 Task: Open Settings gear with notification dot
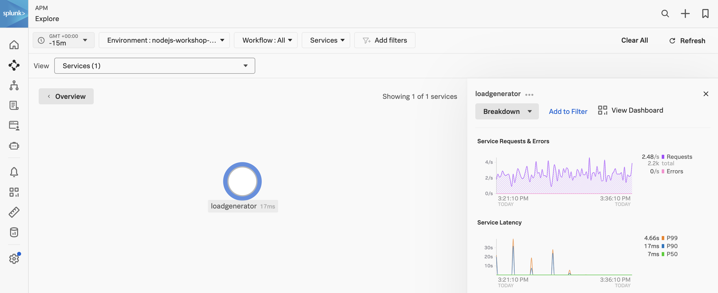point(14,258)
